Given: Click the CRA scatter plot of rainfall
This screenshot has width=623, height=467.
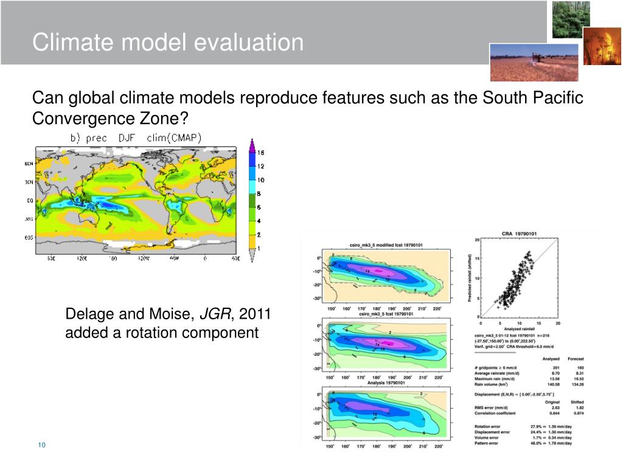Looking at the screenshot, I should coord(520,277).
